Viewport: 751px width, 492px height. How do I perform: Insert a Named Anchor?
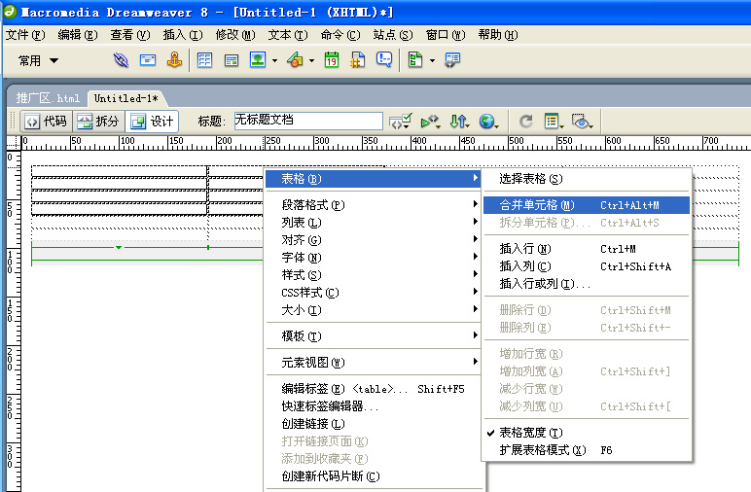pos(174,60)
